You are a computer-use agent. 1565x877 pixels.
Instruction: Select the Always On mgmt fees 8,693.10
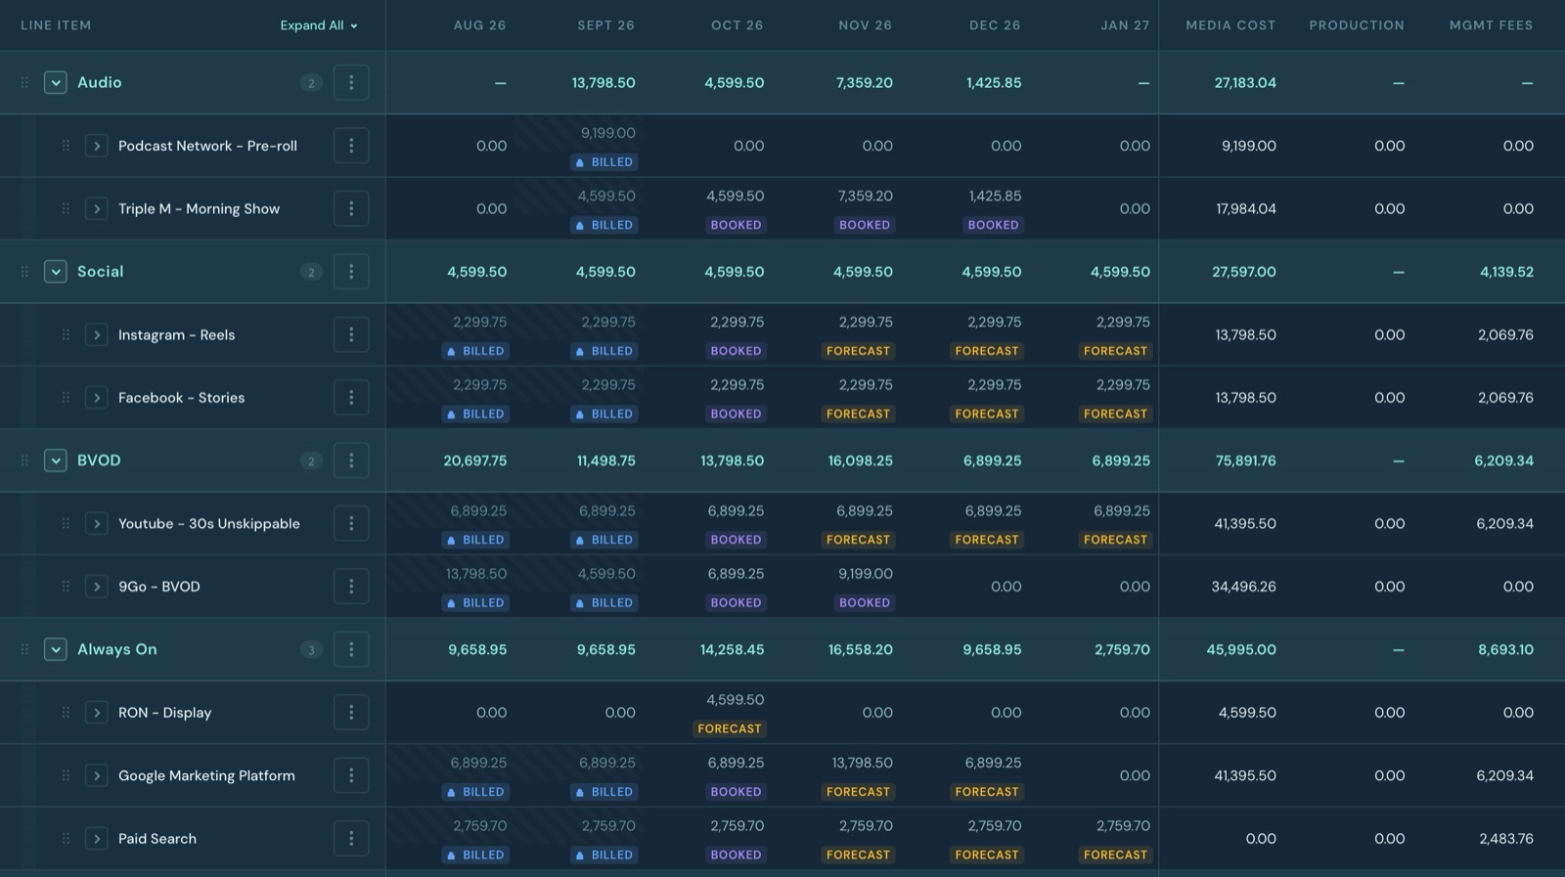[1505, 649]
